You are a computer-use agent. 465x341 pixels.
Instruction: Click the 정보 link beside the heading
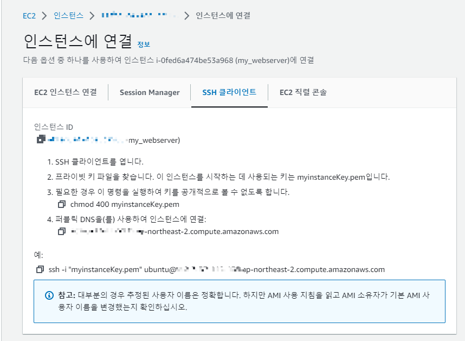(144, 45)
